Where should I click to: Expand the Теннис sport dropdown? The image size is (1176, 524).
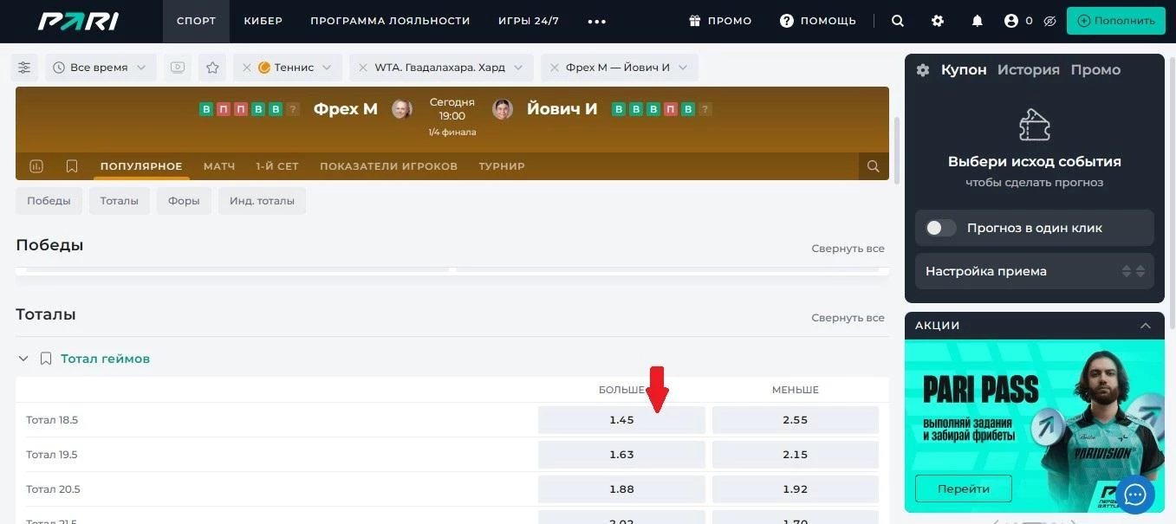tap(327, 68)
